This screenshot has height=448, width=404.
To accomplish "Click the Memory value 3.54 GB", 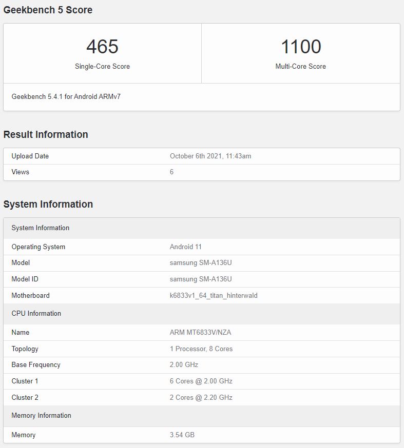I will click(182, 435).
